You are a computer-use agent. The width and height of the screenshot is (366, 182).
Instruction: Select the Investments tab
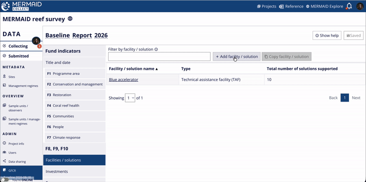pos(74,171)
